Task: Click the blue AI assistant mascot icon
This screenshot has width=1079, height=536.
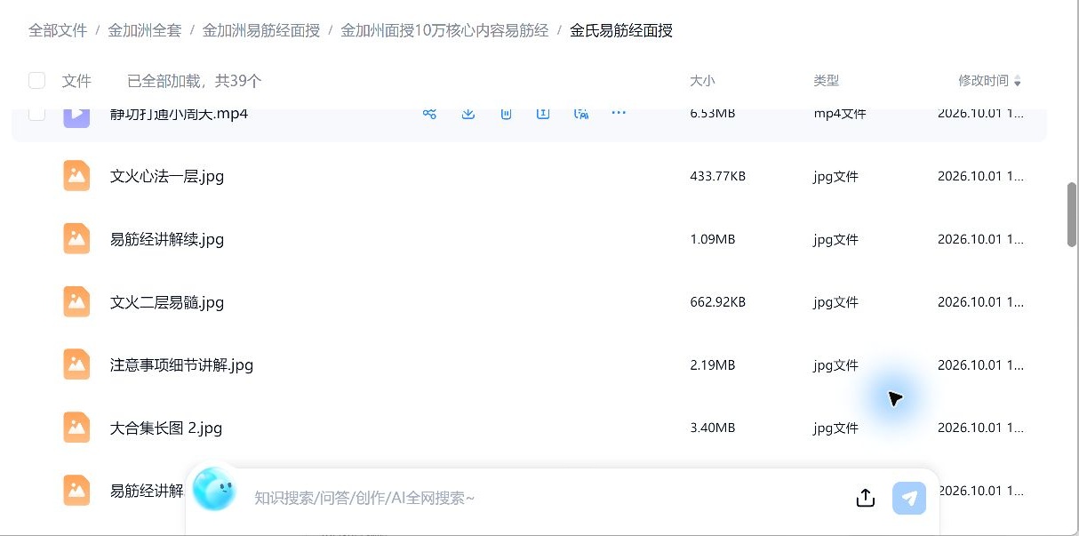Action: pos(214,489)
